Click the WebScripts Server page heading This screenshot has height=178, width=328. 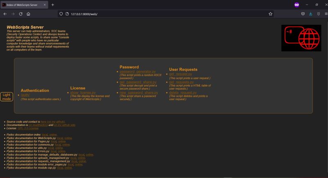point(25,27)
